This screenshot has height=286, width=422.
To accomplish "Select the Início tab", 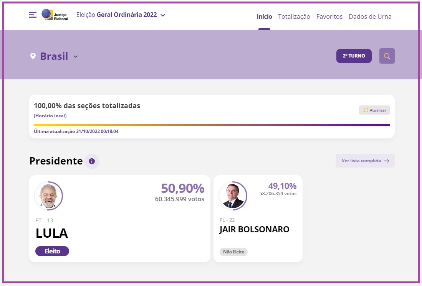I will coord(264,16).
